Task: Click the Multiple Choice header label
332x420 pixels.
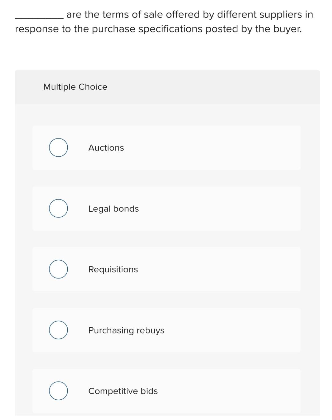Action: (75, 87)
